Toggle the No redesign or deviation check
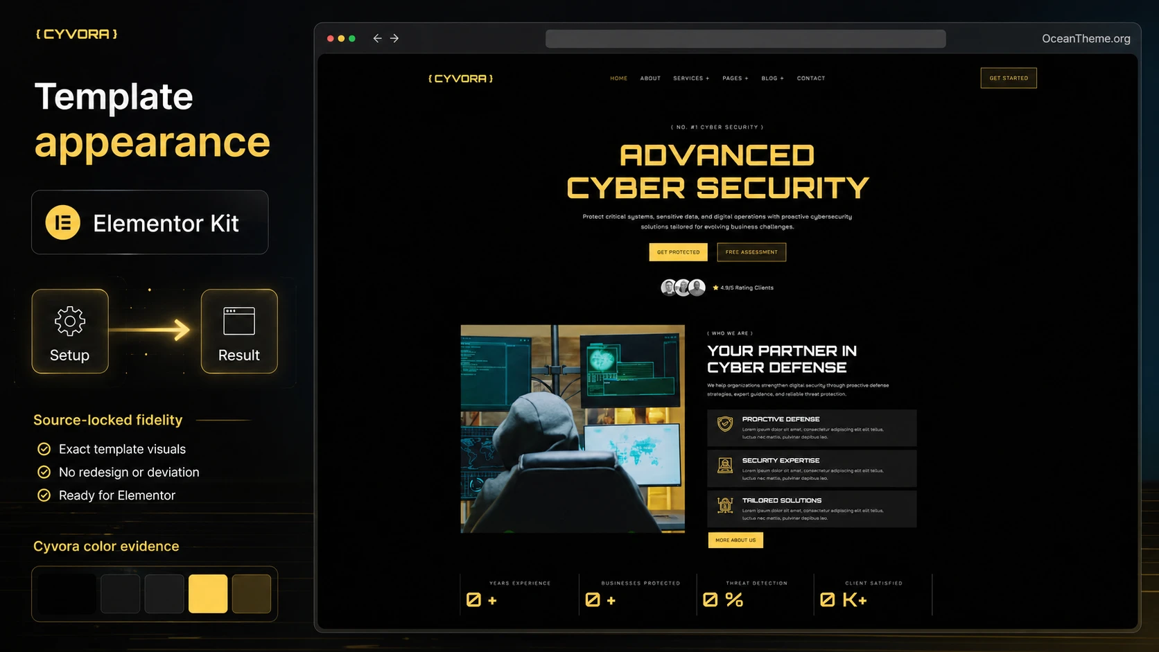The height and width of the screenshot is (652, 1159). click(x=44, y=472)
